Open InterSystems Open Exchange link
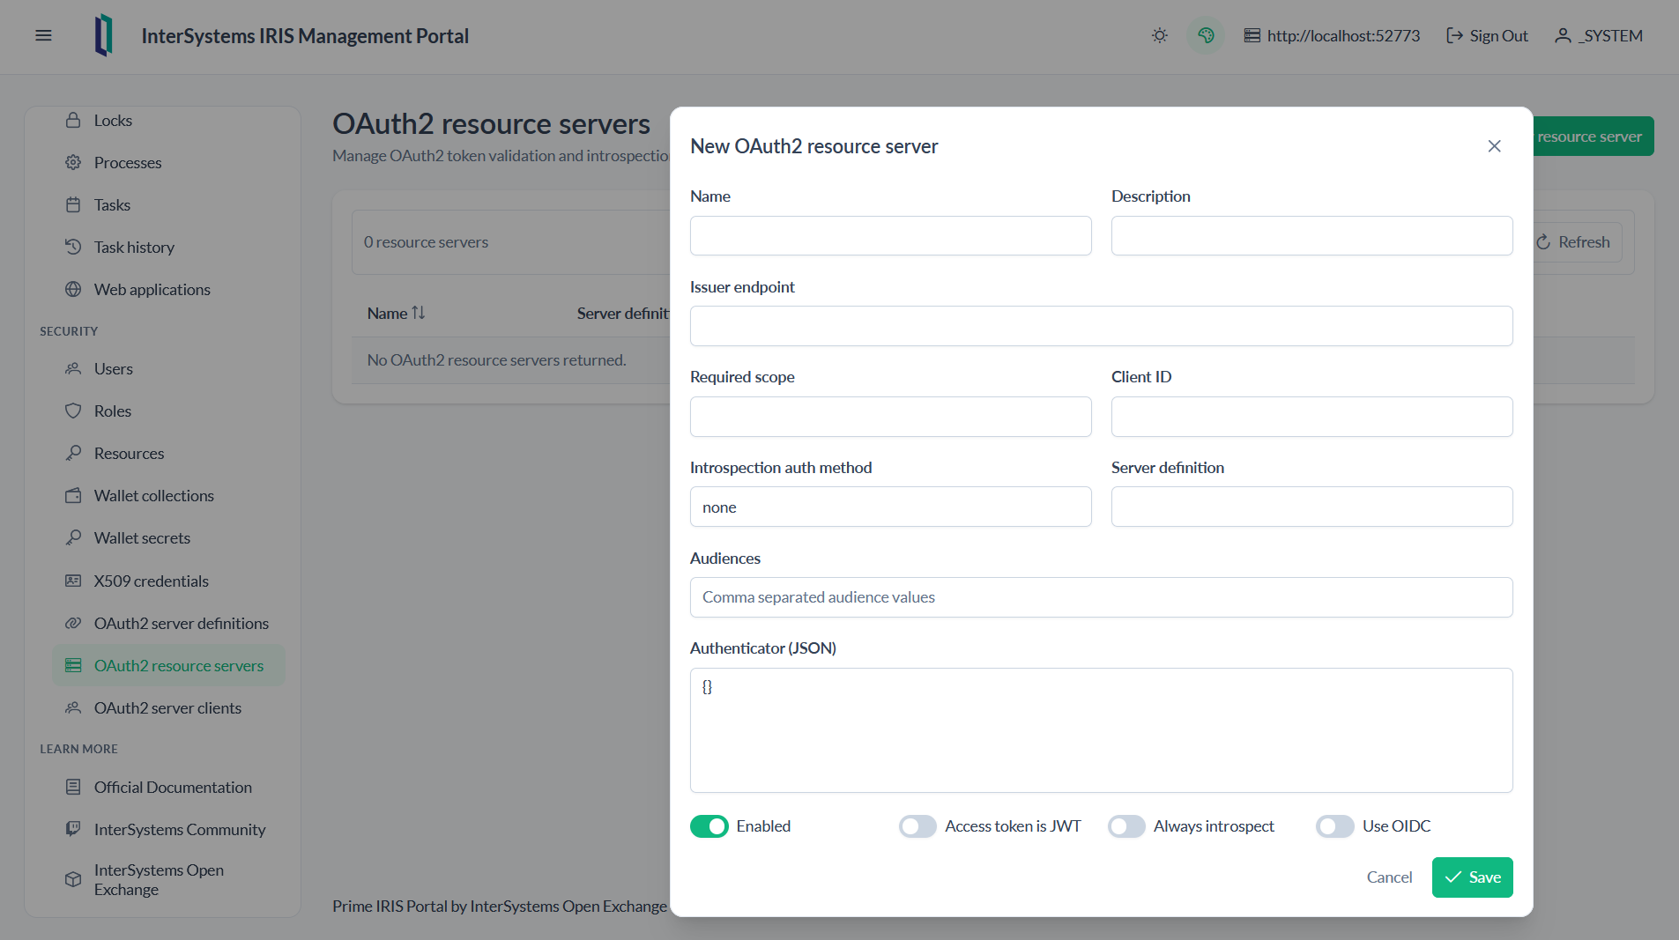Image resolution: width=1679 pixels, height=940 pixels. (x=168, y=879)
